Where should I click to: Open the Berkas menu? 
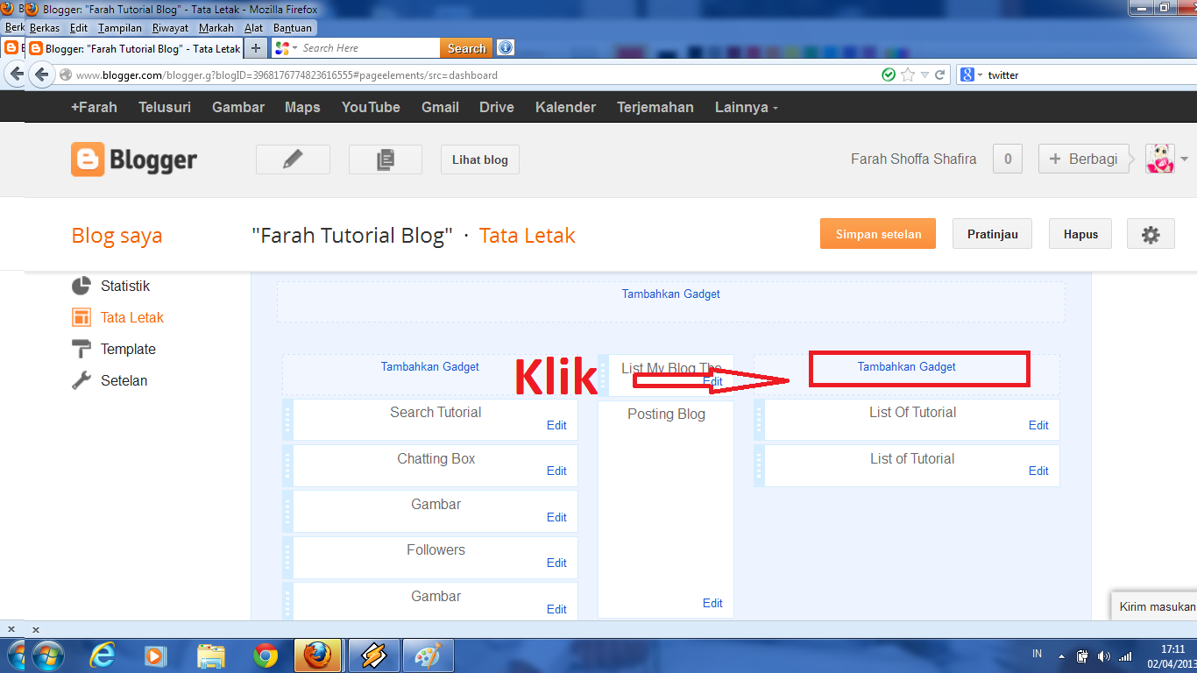click(x=45, y=28)
